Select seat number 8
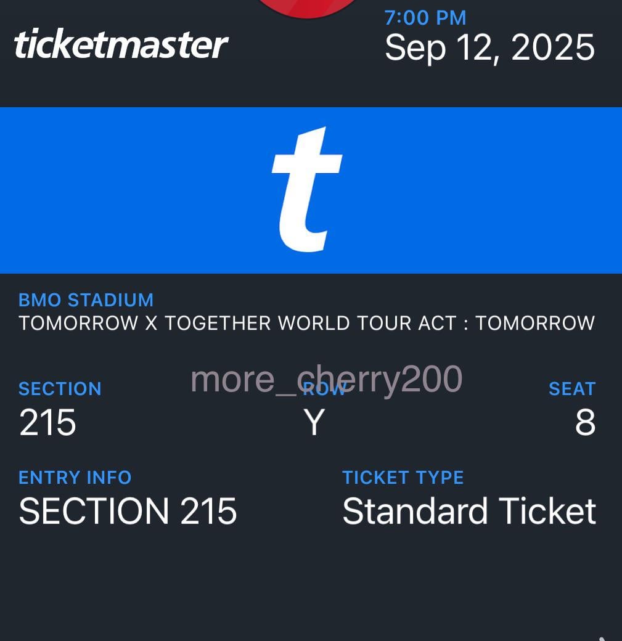622x641 pixels. coord(585,423)
